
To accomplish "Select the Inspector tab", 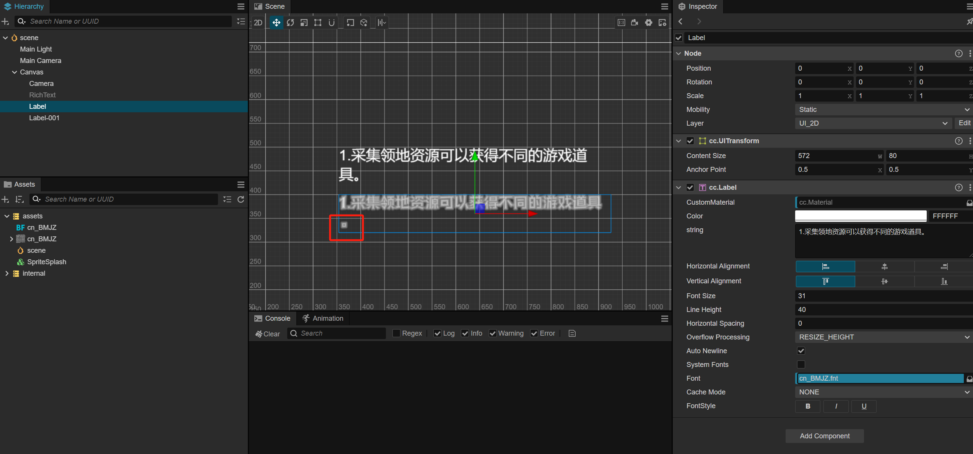I will (698, 6).
